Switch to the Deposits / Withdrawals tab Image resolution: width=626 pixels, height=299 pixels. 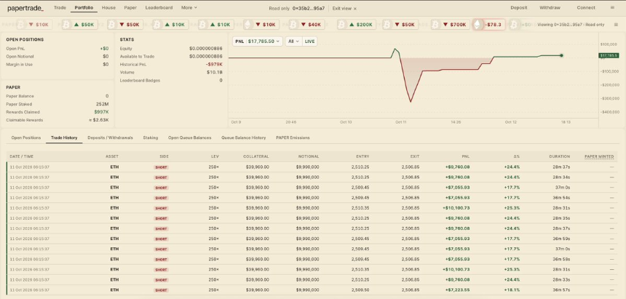tap(110, 137)
